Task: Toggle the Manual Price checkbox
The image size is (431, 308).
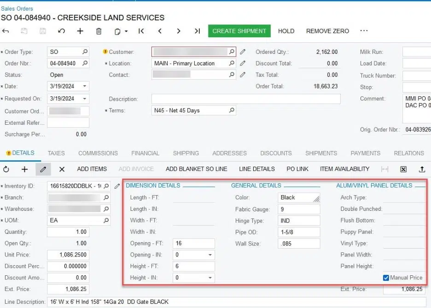Action: 386,278
